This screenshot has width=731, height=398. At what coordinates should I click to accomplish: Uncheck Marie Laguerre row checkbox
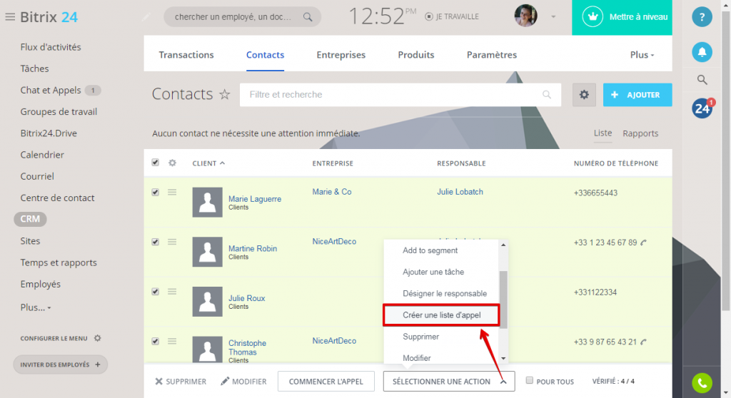[155, 192]
